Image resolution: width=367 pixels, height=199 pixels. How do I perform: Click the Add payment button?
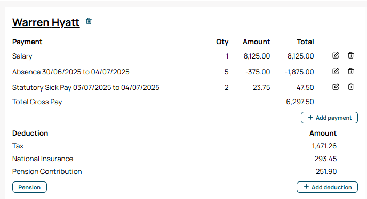329,118
